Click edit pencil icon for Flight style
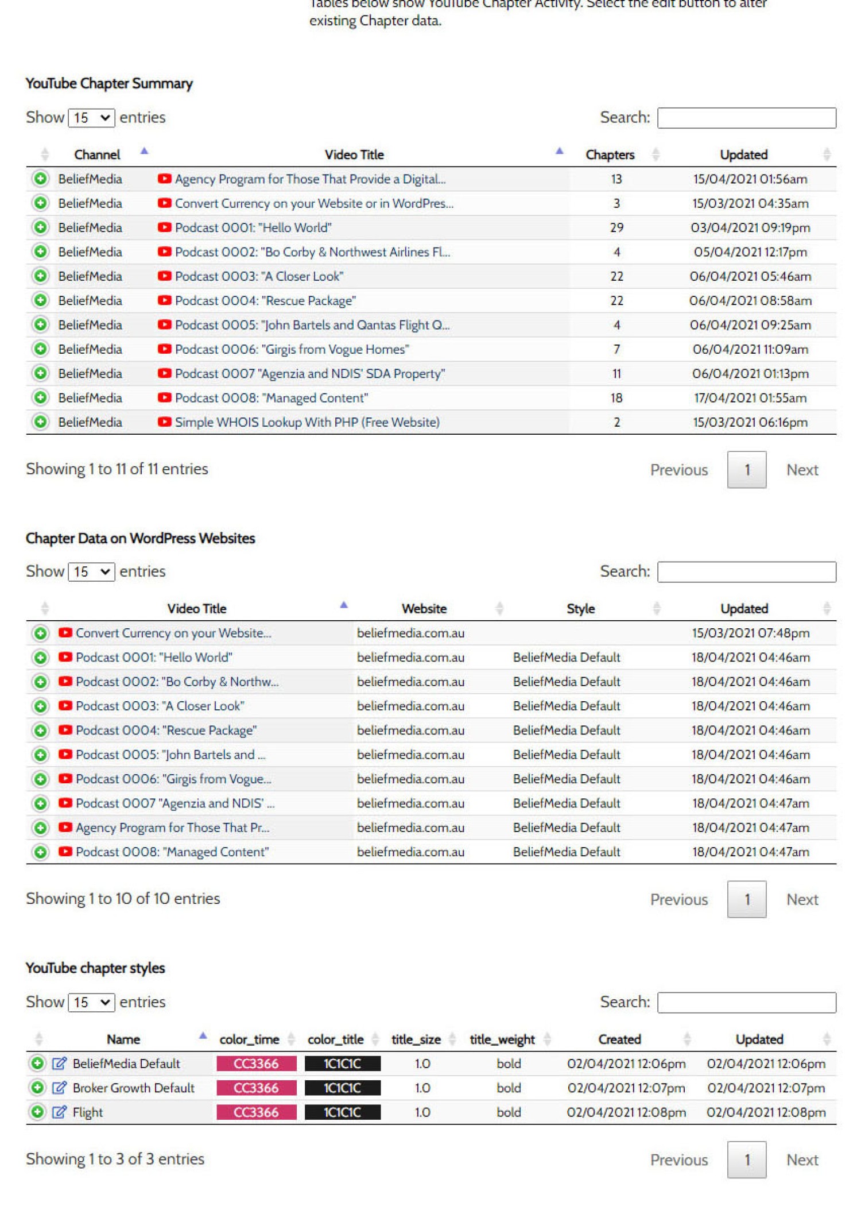861x1214 pixels. (x=59, y=1112)
